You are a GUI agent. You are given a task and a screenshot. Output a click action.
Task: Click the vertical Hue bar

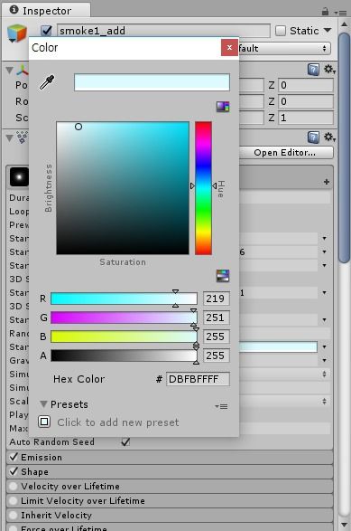pyautogui.click(x=203, y=188)
